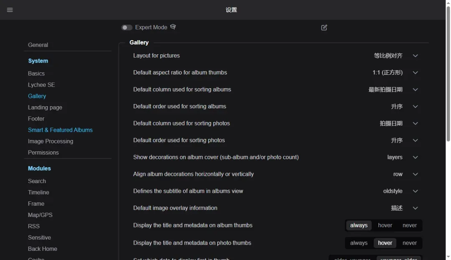Open the album subtitle oldstyle dropdown
Image resolution: width=451 pixels, height=260 pixels.
tap(415, 191)
